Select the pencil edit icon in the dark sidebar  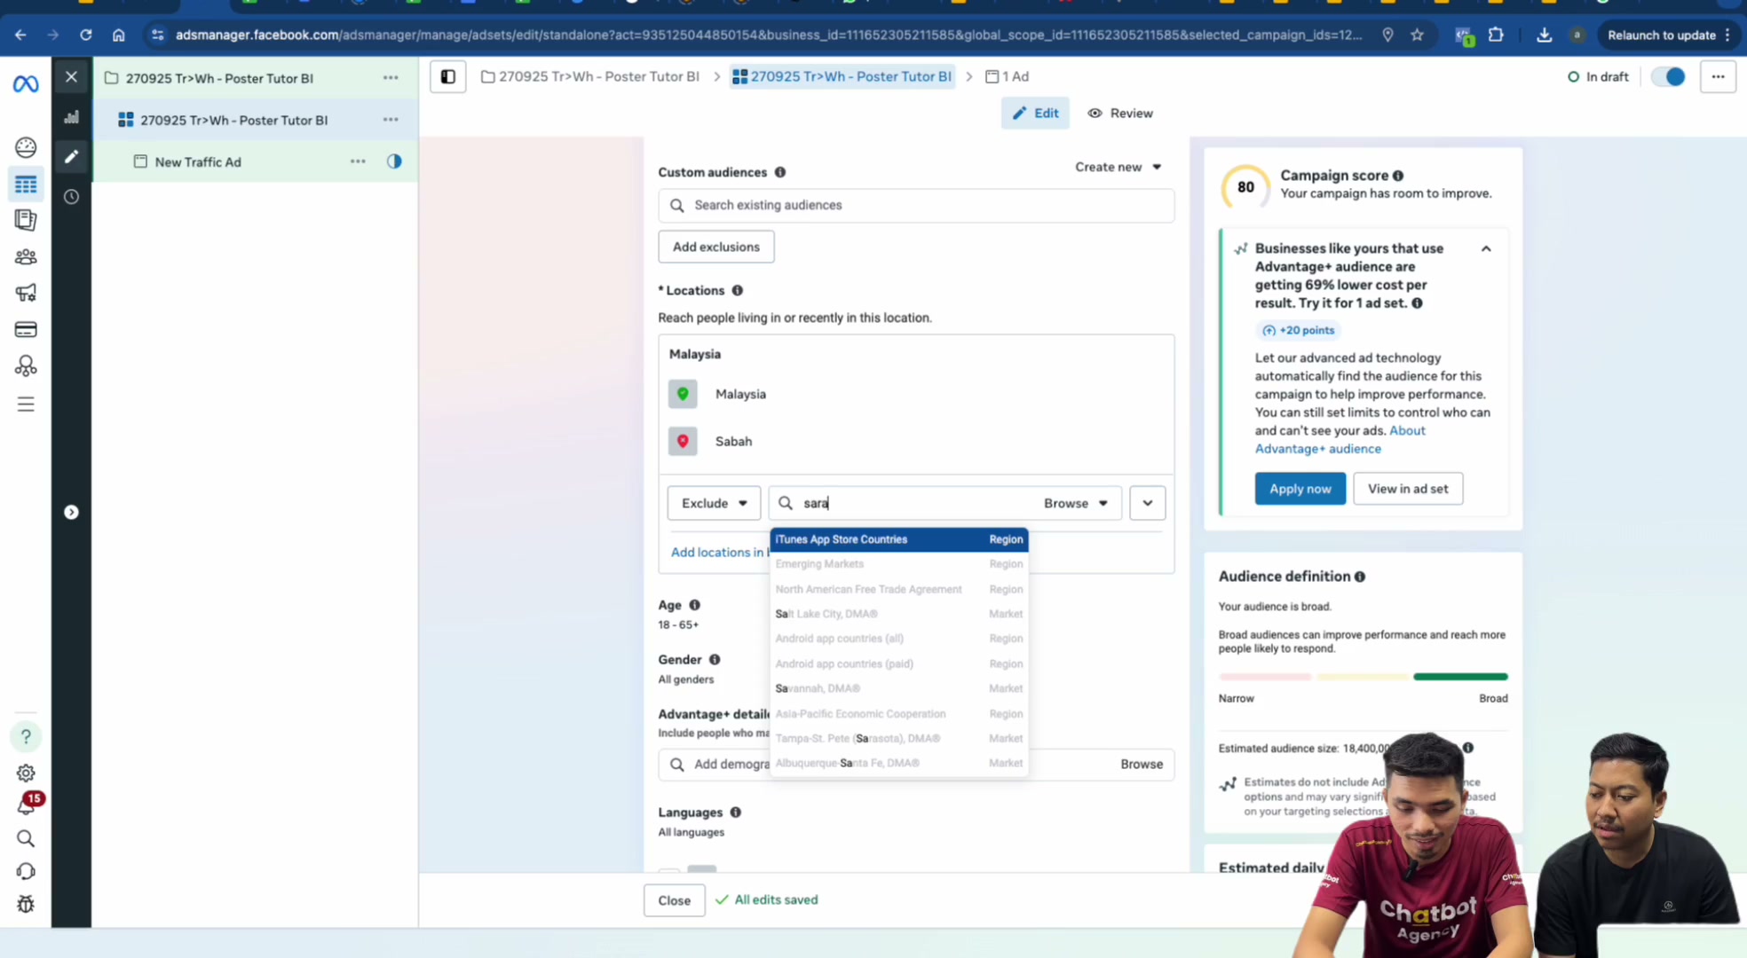click(71, 157)
